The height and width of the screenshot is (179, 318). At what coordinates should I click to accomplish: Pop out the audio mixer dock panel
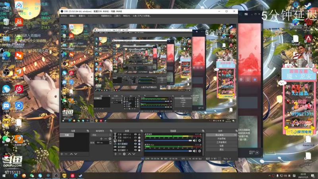(x=203, y=131)
